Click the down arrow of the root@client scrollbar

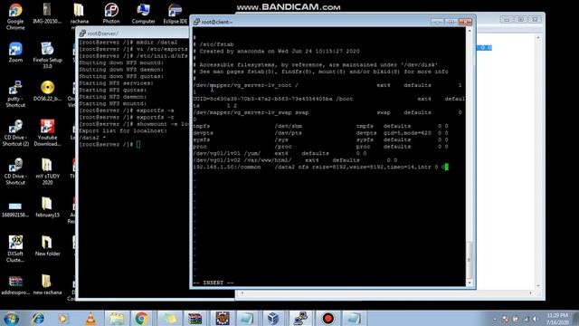[x=470, y=283]
